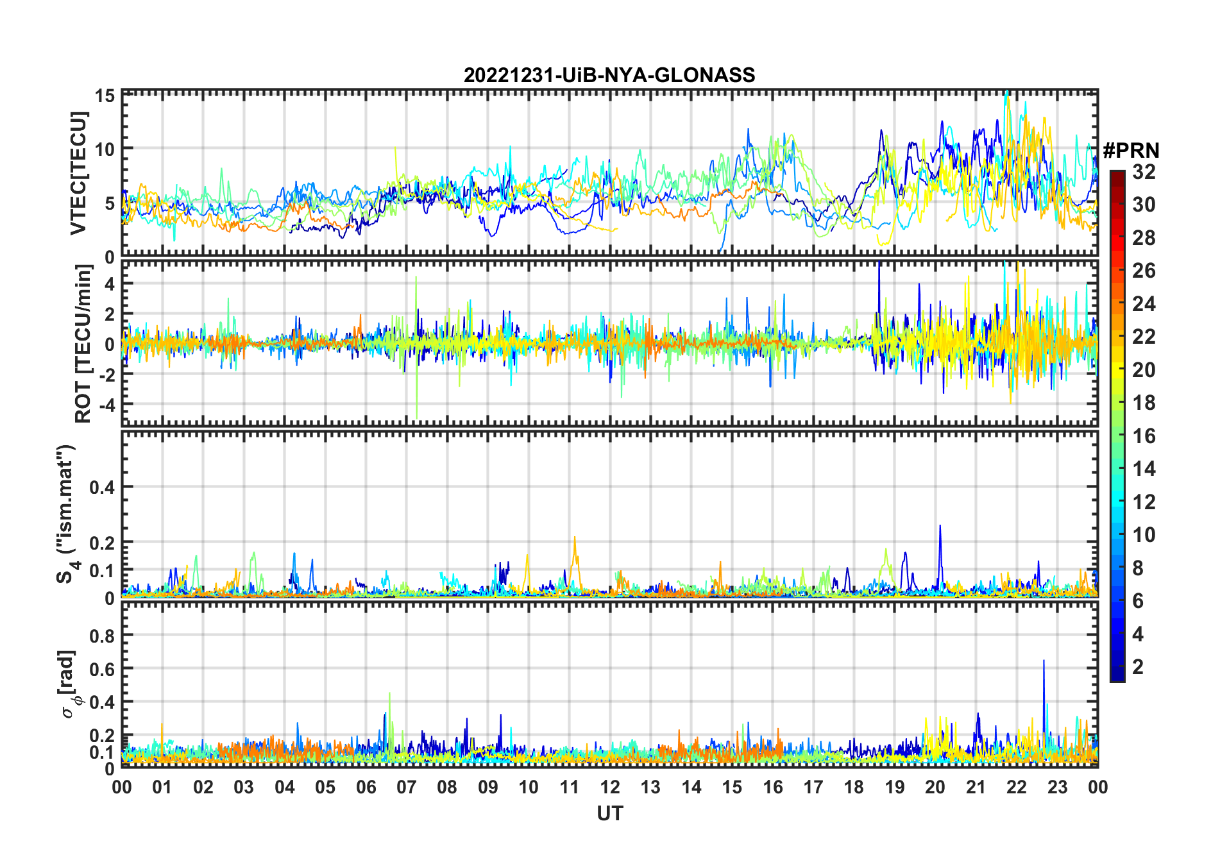The image size is (1220, 853).
Task: Click colorbar tick label 18
Action: 1144,403
